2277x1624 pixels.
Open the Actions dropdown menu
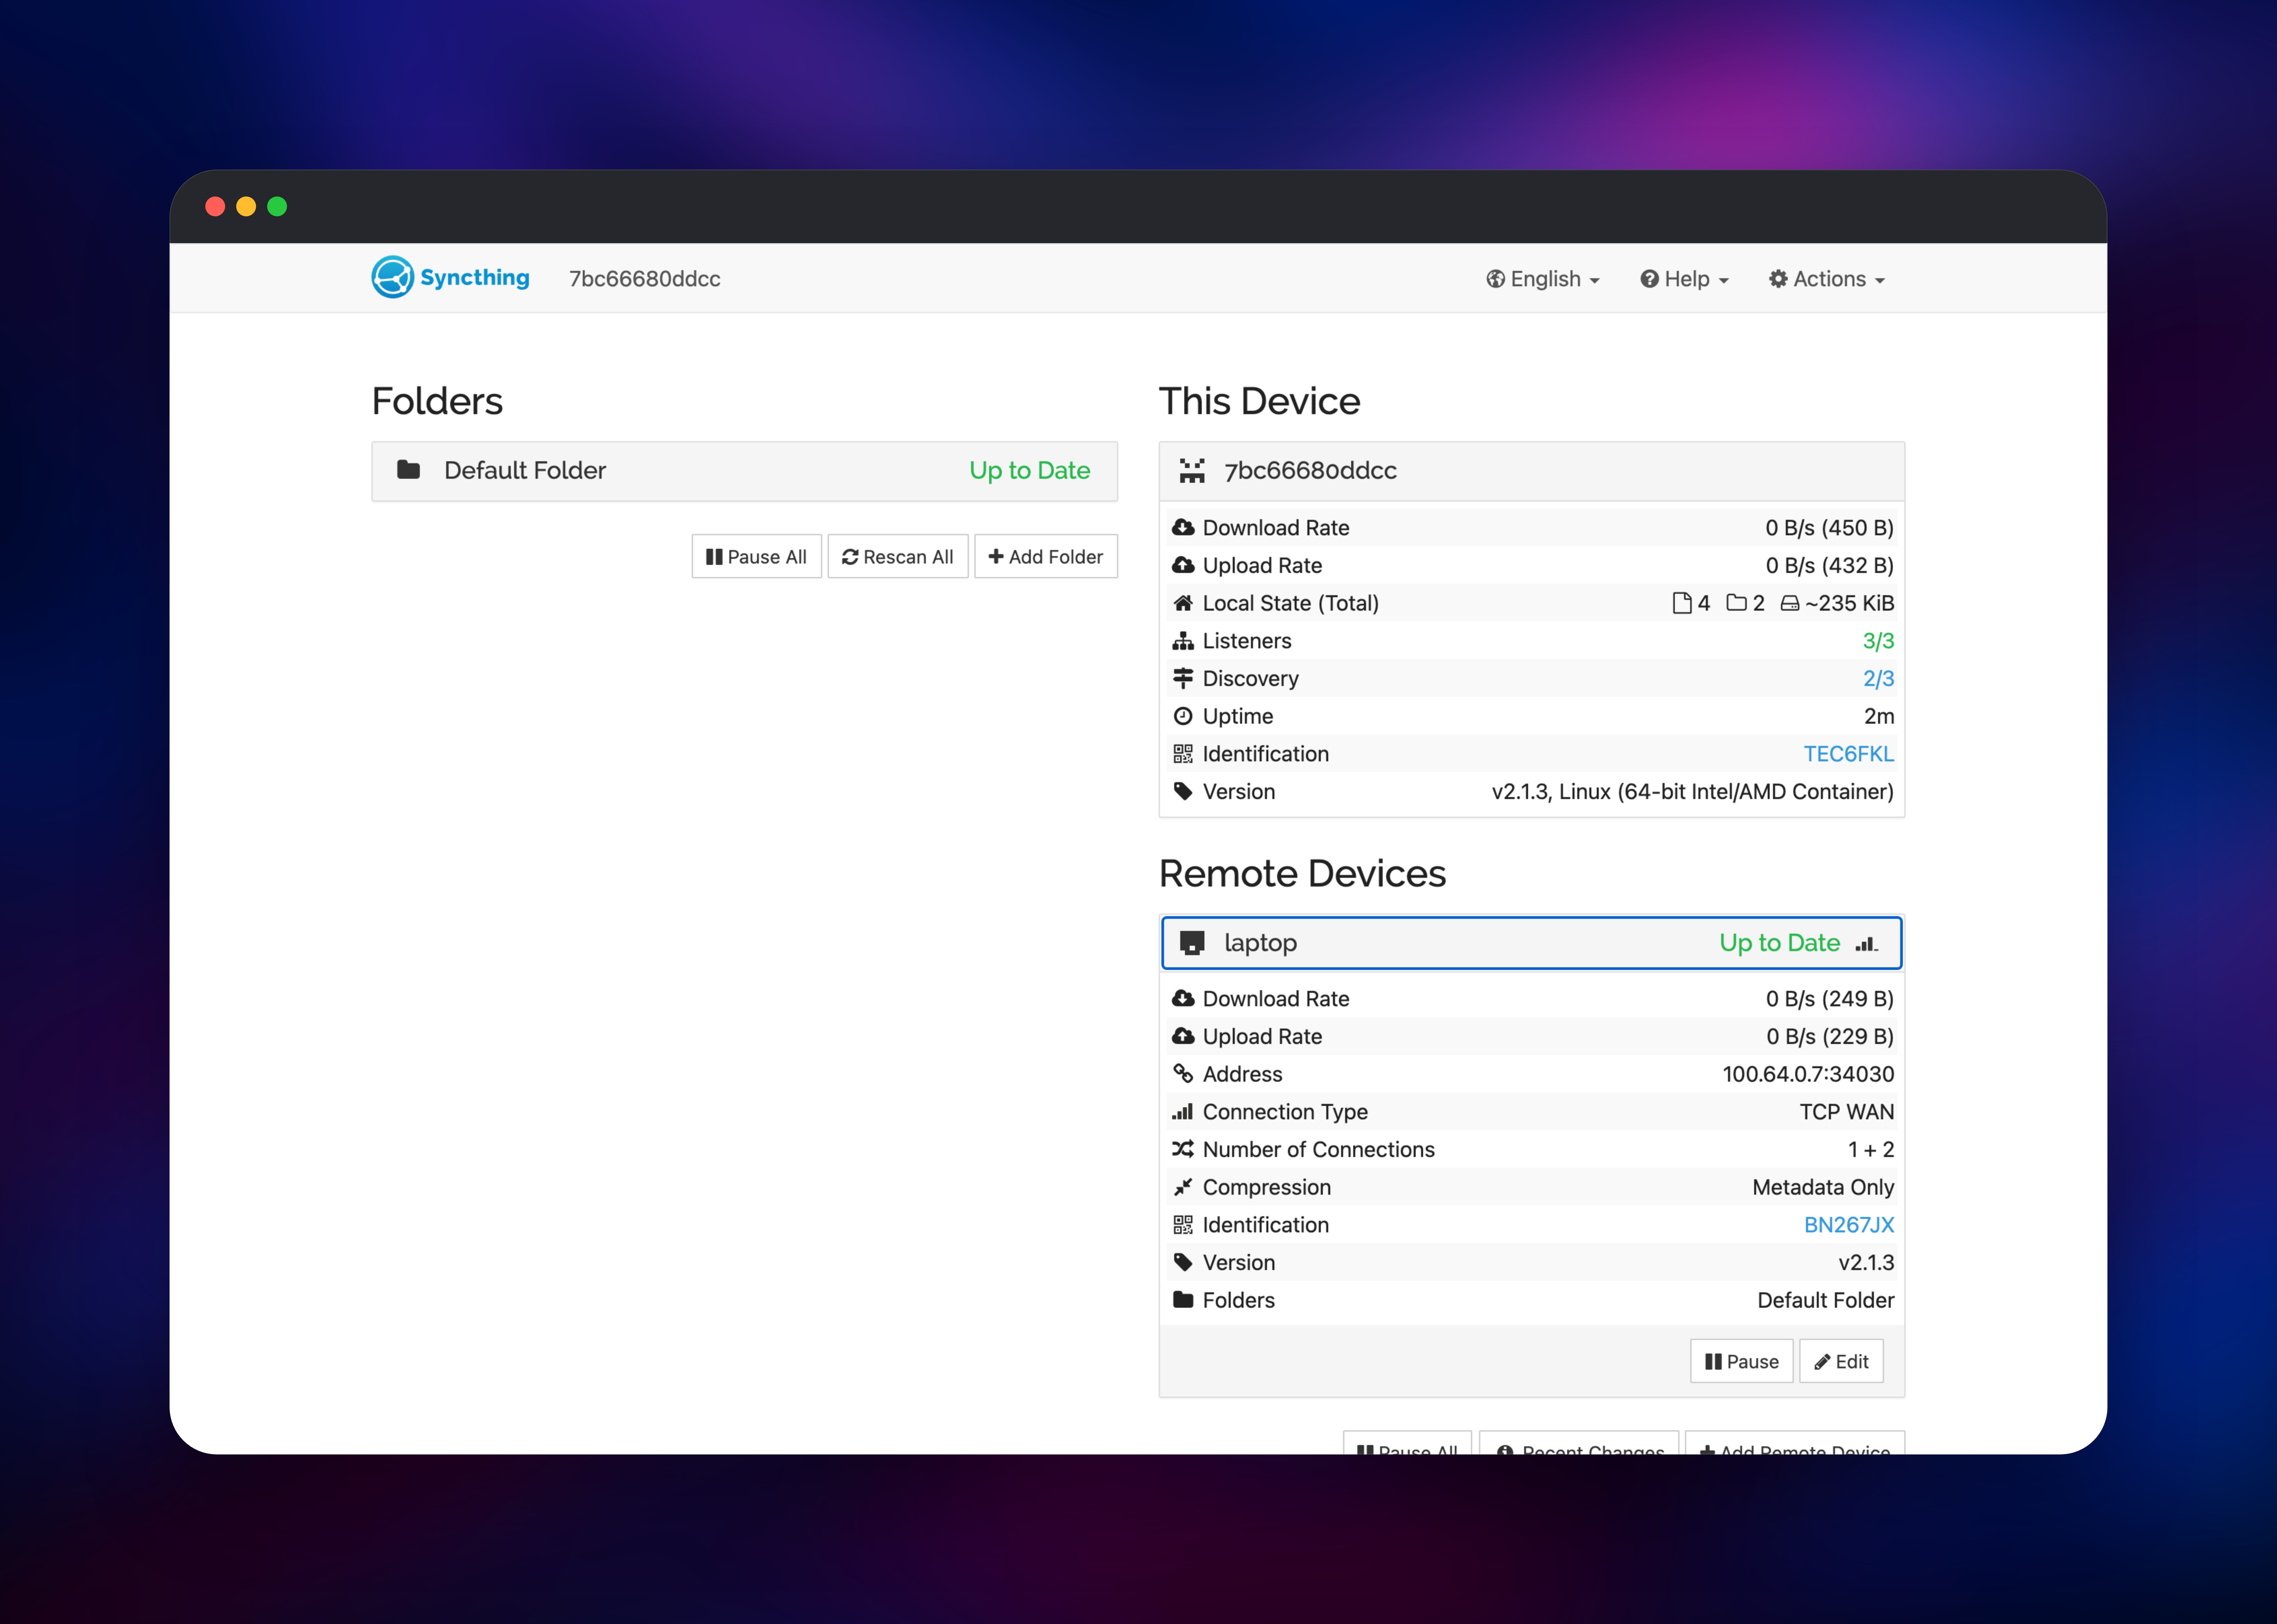click(1827, 279)
